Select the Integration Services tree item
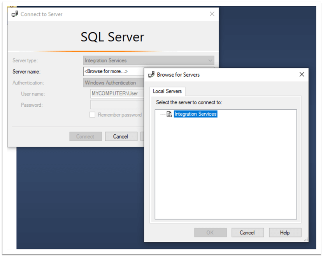Screen dimensions: 323x257 point(195,114)
